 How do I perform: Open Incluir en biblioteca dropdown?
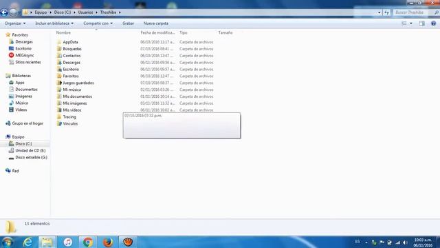pyautogui.click(x=54, y=23)
